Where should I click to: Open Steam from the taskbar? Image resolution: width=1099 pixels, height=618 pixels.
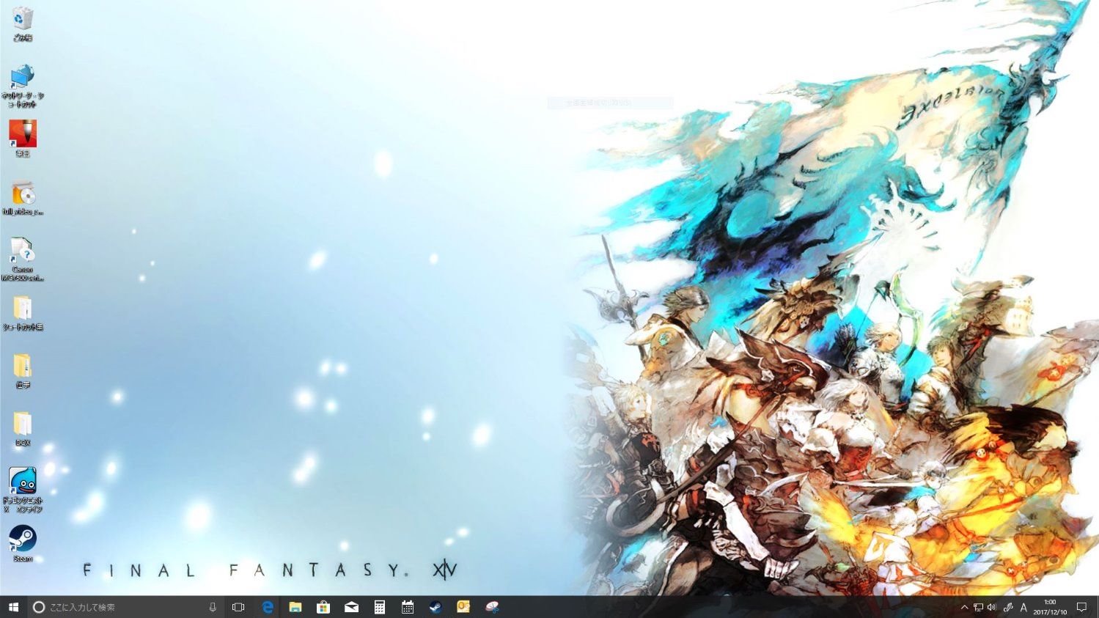(x=435, y=607)
